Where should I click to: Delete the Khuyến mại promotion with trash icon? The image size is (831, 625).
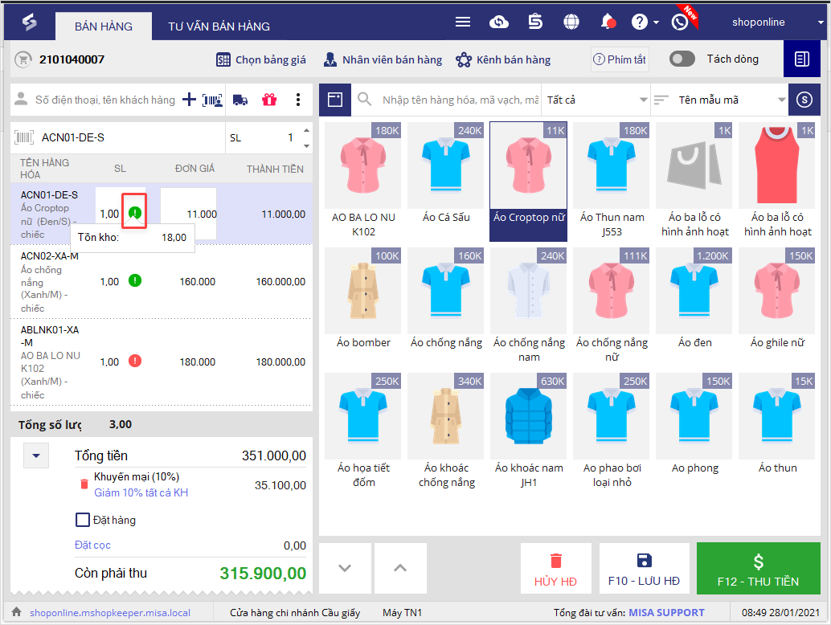click(84, 484)
